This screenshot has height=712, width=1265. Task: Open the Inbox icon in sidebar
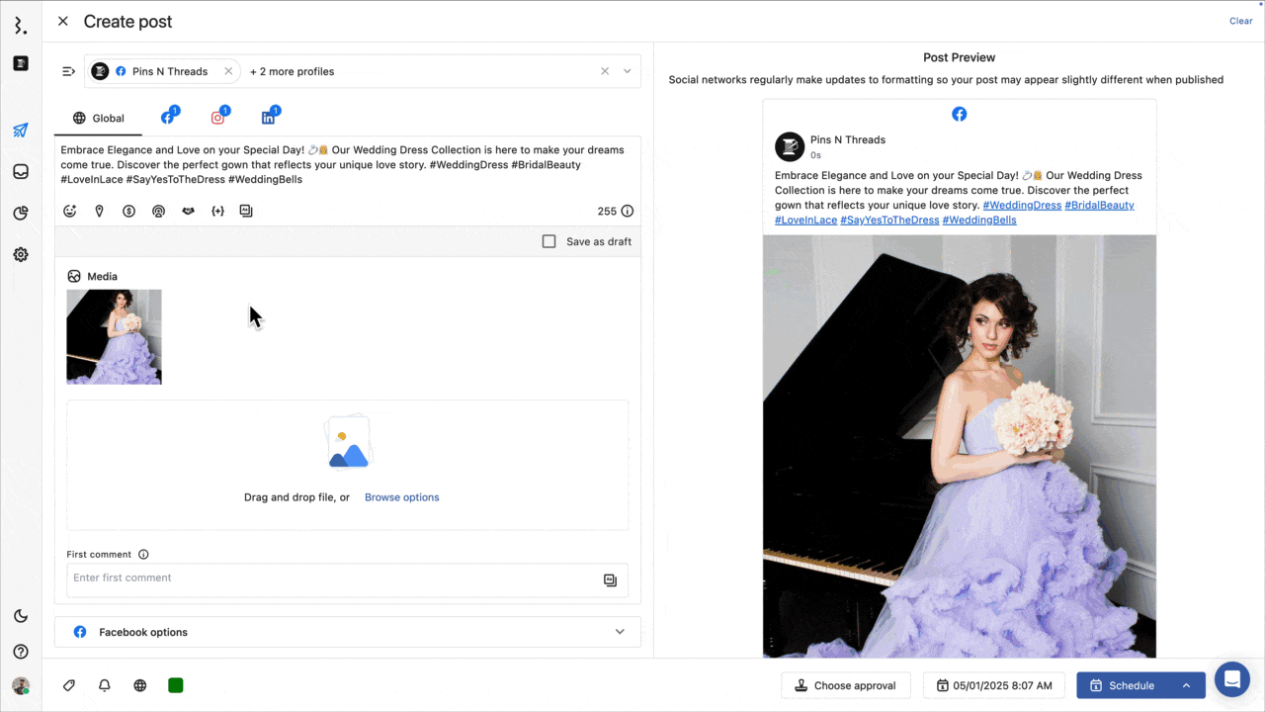click(21, 172)
